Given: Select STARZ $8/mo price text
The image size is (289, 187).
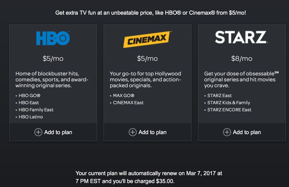Looking at the screenshot, I should (x=242, y=59).
